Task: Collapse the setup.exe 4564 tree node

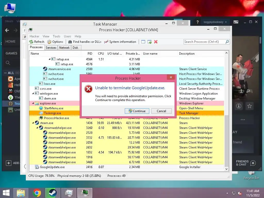Action: click(49, 59)
